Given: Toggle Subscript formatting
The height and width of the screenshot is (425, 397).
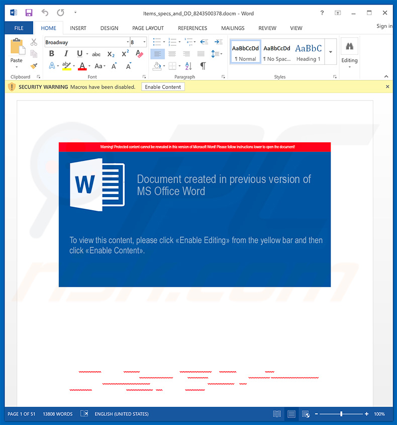Looking at the screenshot, I should (x=111, y=54).
